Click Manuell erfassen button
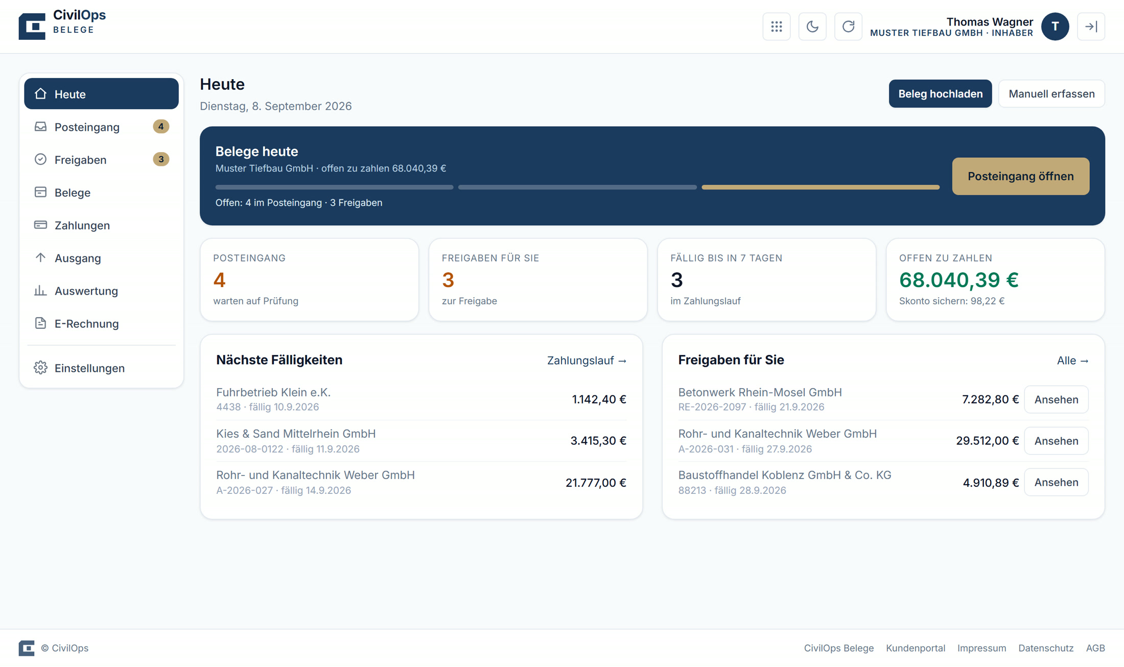Screen dimensions: 1124x667 click(1051, 94)
